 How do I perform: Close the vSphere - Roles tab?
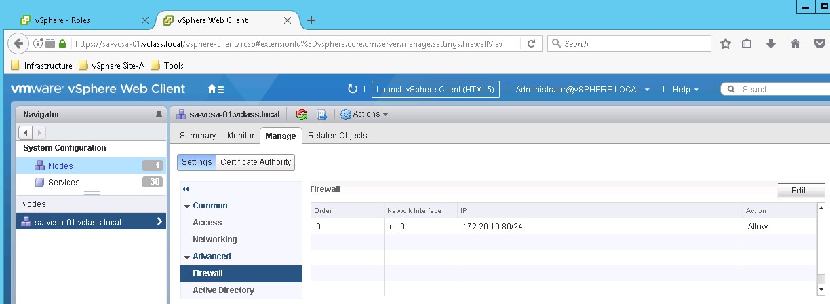[144, 20]
